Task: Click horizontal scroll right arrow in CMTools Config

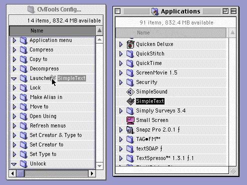Action: [92, 173]
